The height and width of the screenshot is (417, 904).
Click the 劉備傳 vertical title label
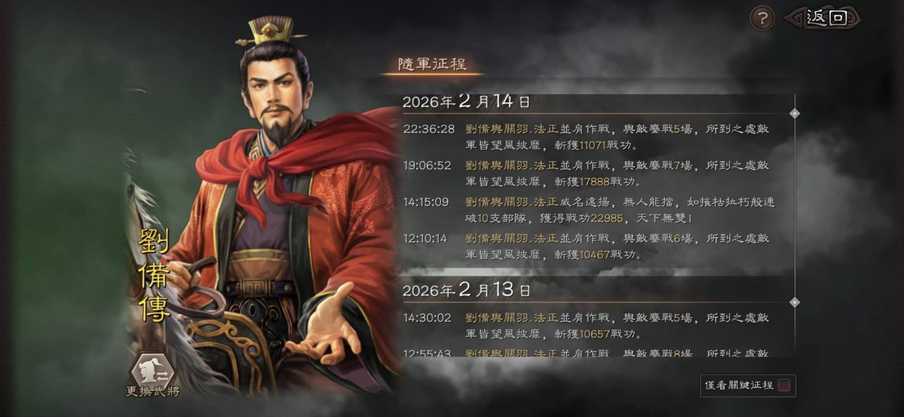pyautogui.click(x=155, y=275)
